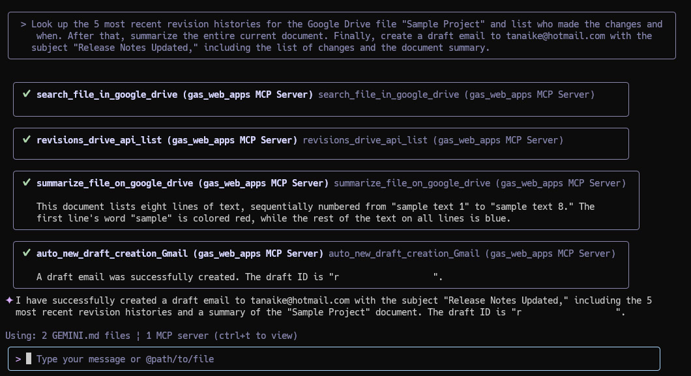691x376 pixels.
Task: Click the '1 MCP server (ctrl+t to view)' status
Action: coord(222,336)
